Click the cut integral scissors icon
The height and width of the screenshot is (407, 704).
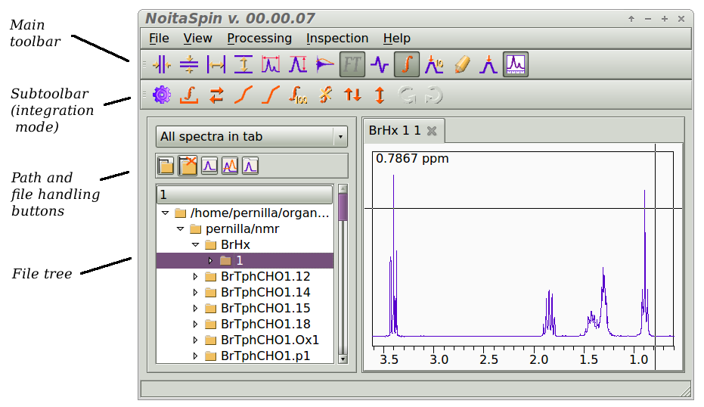[x=325, y=95]
